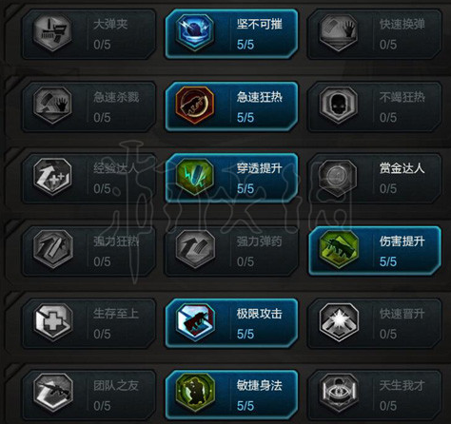Select the 穿透提升 green bullet icon
Screen dimensions: 451x424
pyautogui.click(x=195, y=177)
